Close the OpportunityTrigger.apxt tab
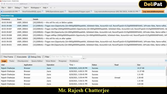Viewport: 167px width, 94px height. (91, 11)
